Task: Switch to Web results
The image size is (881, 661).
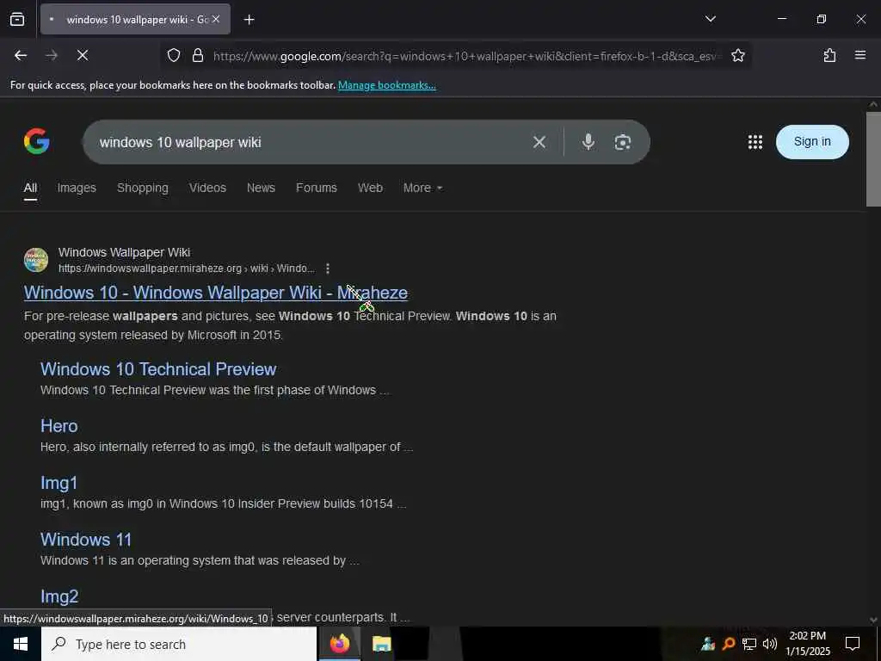Action: [370, 188]
